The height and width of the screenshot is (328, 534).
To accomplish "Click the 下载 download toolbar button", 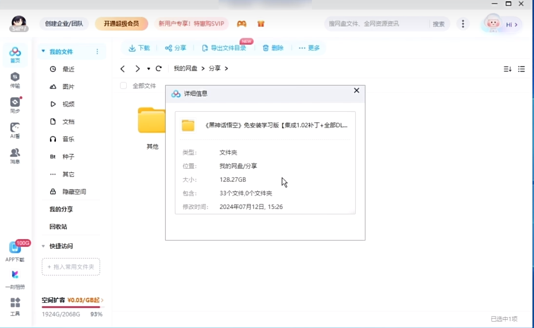I will tap(139, 48).
